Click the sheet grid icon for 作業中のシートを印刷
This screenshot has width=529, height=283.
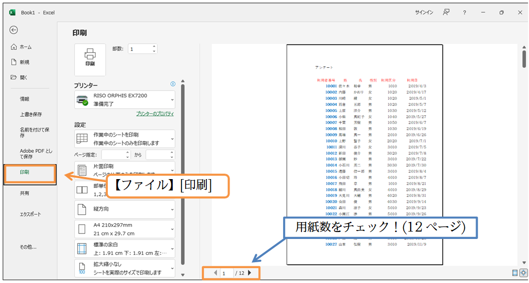82,139
